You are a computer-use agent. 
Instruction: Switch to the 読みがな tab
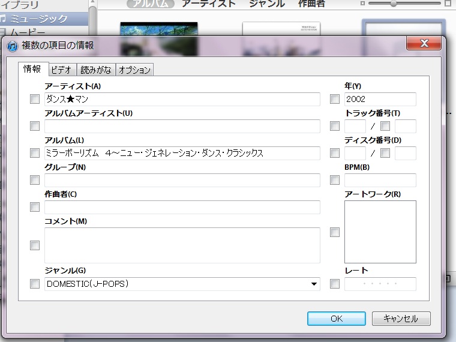click(x=96, y=70)
